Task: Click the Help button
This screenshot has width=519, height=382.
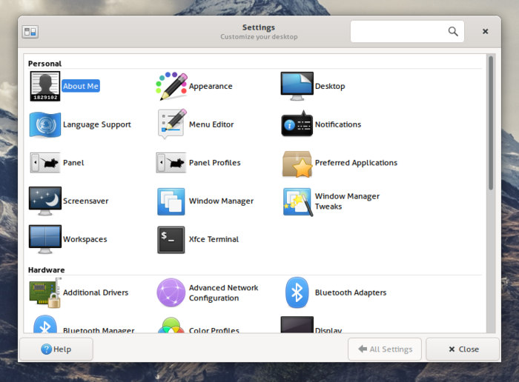Action: click(56, 349)
